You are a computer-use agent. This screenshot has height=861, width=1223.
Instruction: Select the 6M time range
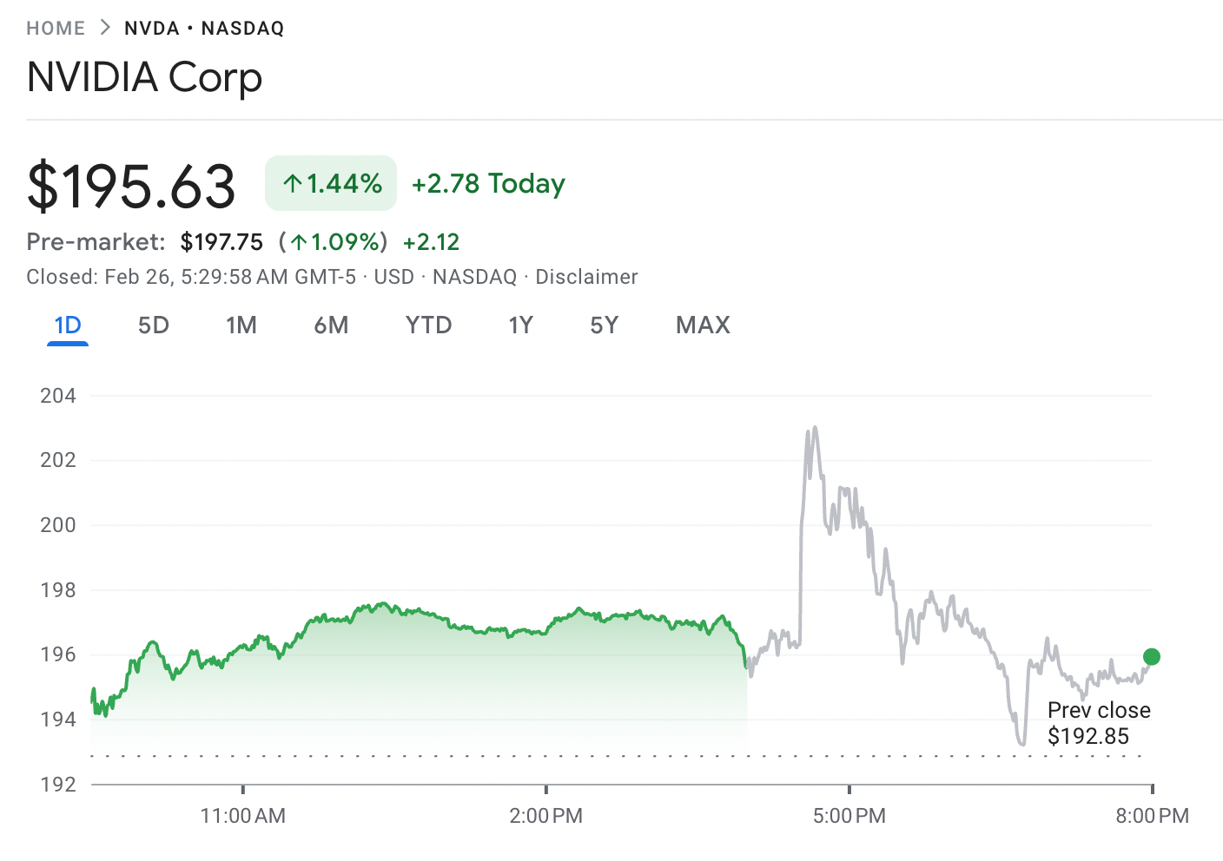331,325
